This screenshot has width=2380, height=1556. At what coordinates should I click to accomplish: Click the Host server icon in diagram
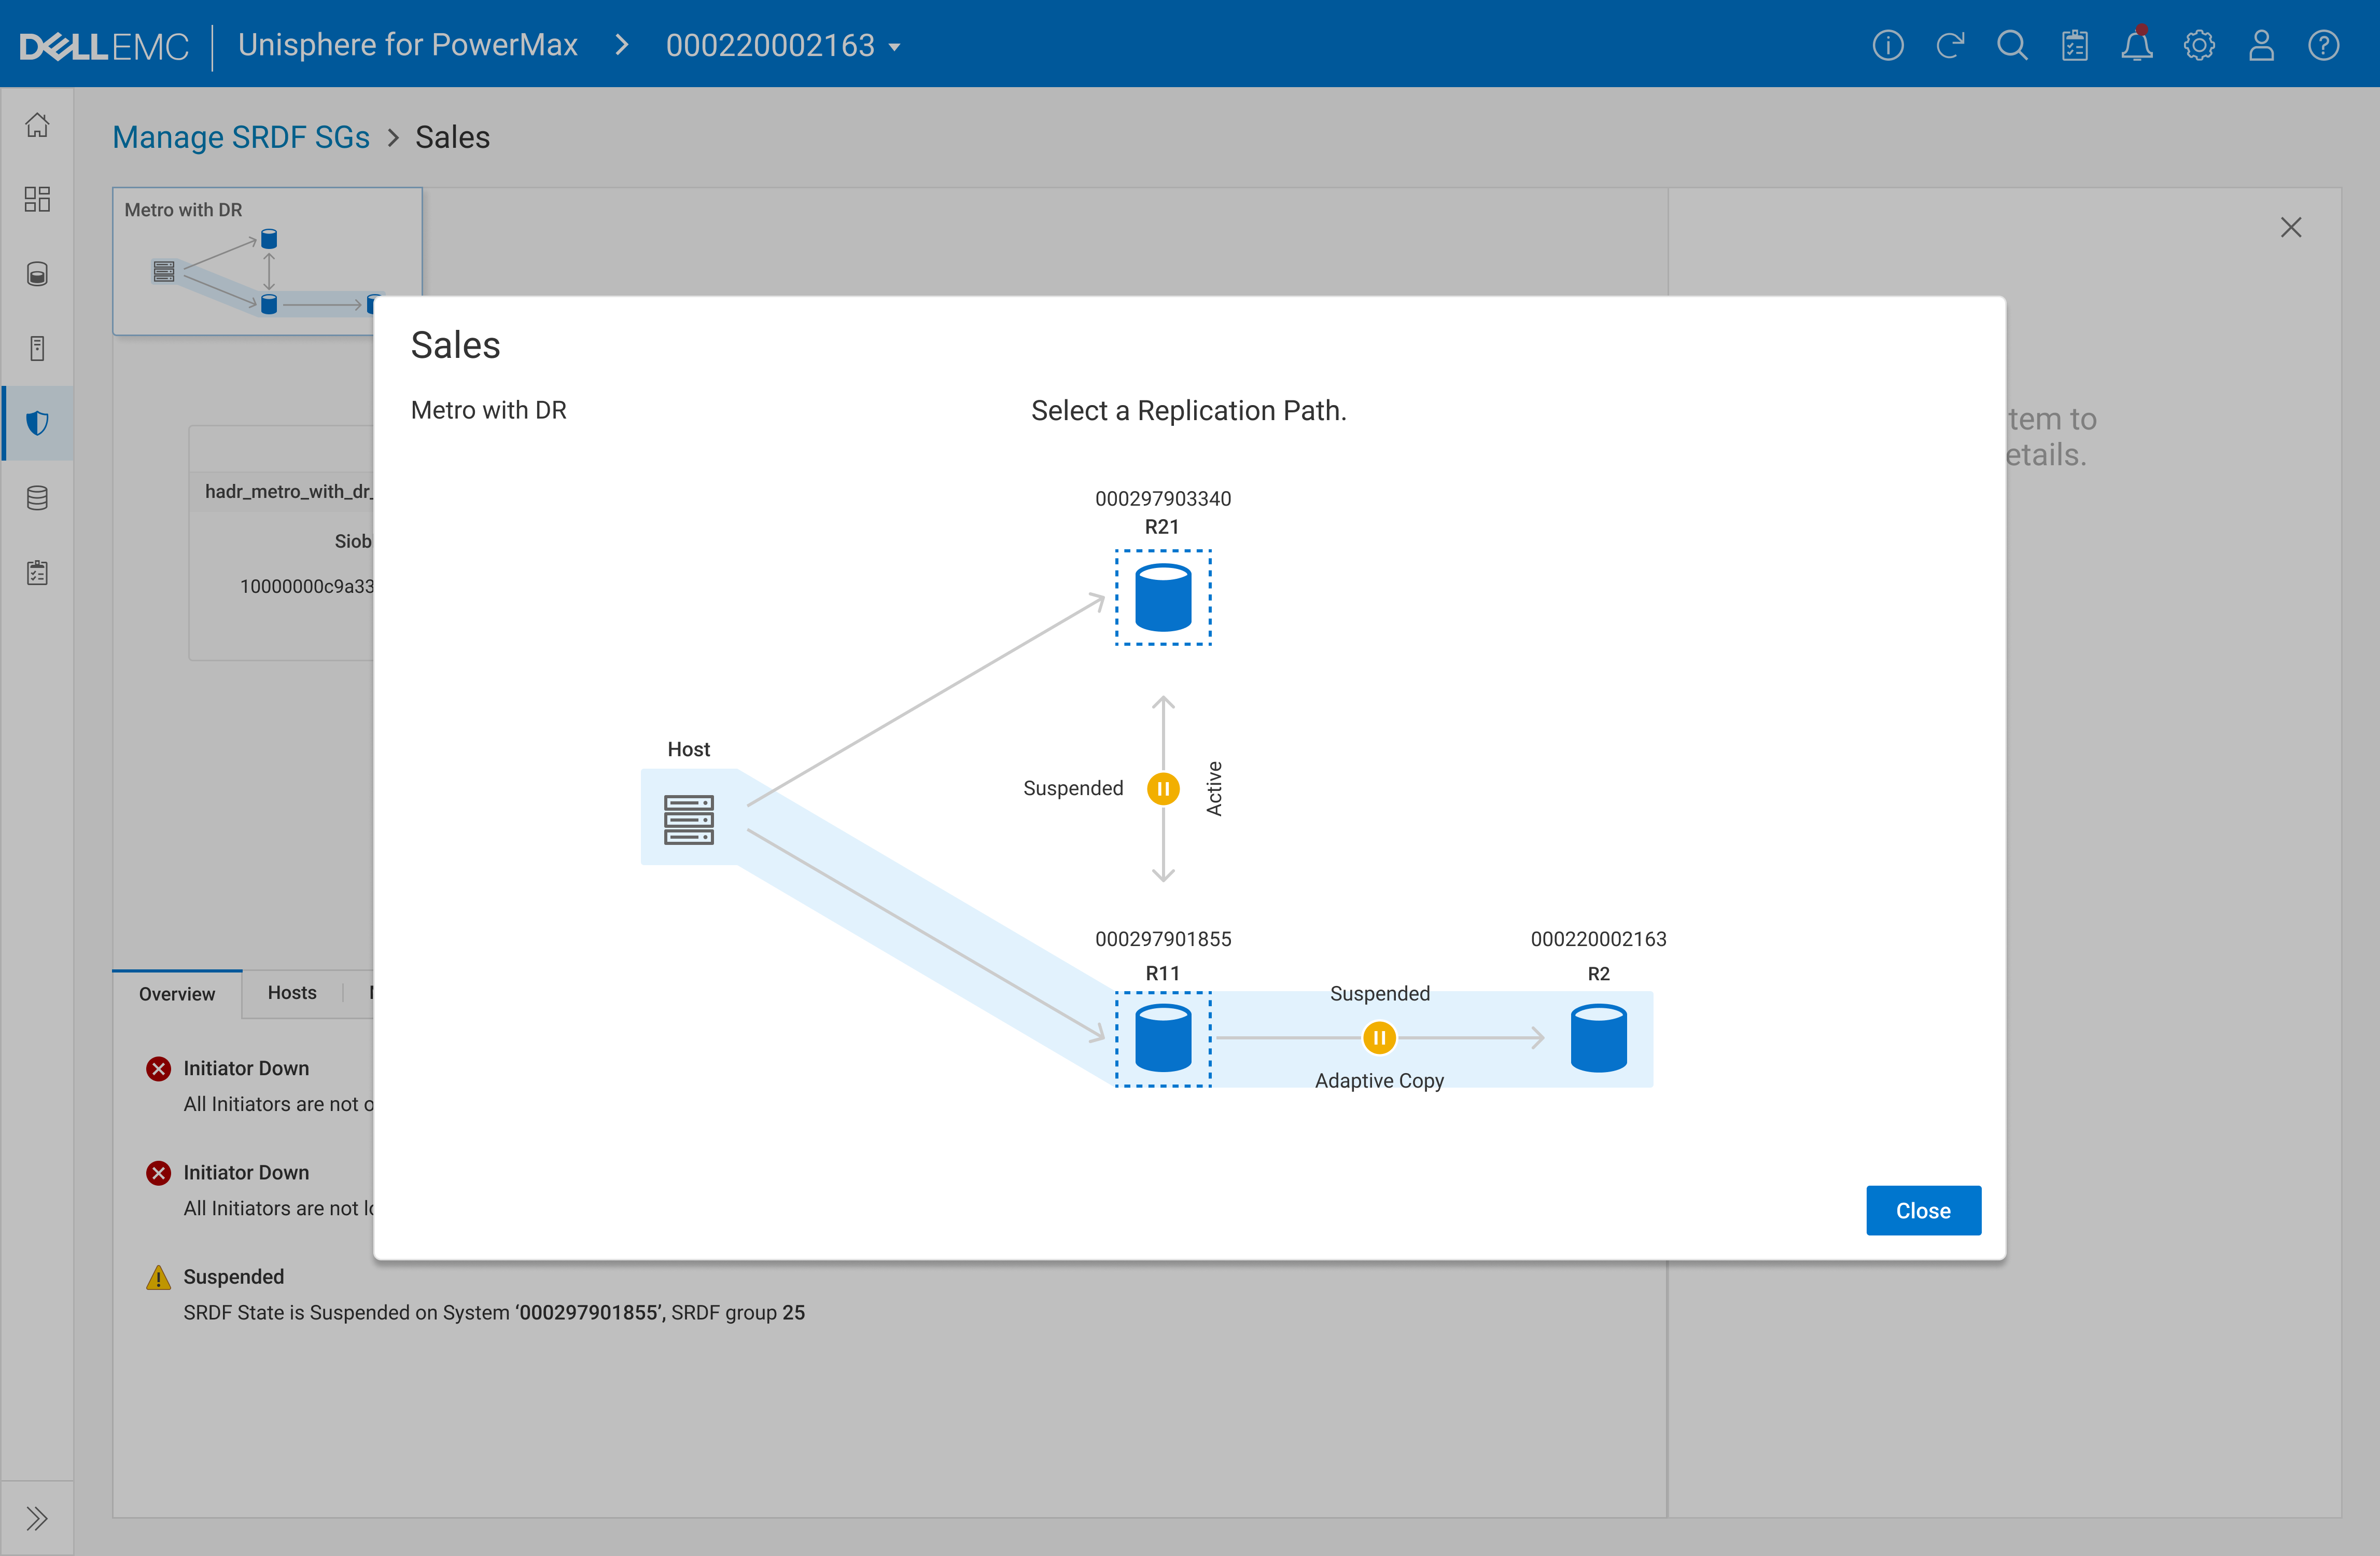[689, 819]
